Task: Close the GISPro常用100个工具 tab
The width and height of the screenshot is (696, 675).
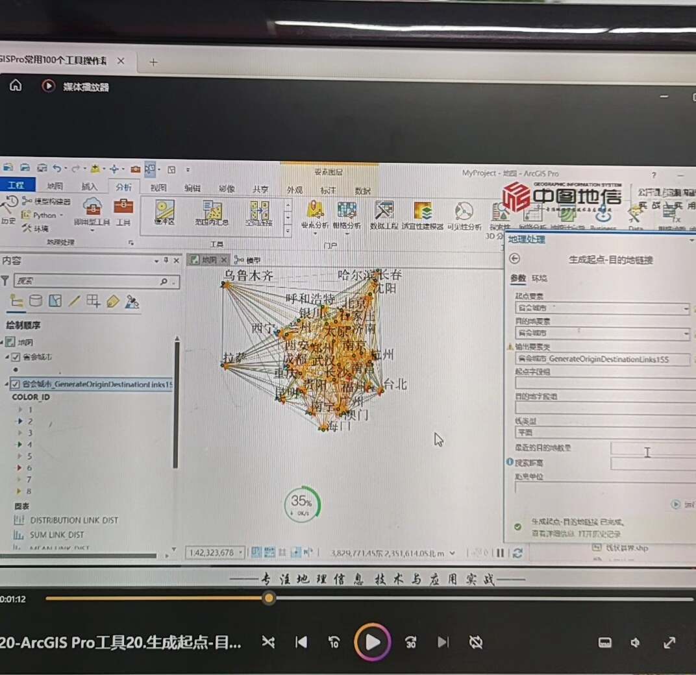Action: coord(121,61)
